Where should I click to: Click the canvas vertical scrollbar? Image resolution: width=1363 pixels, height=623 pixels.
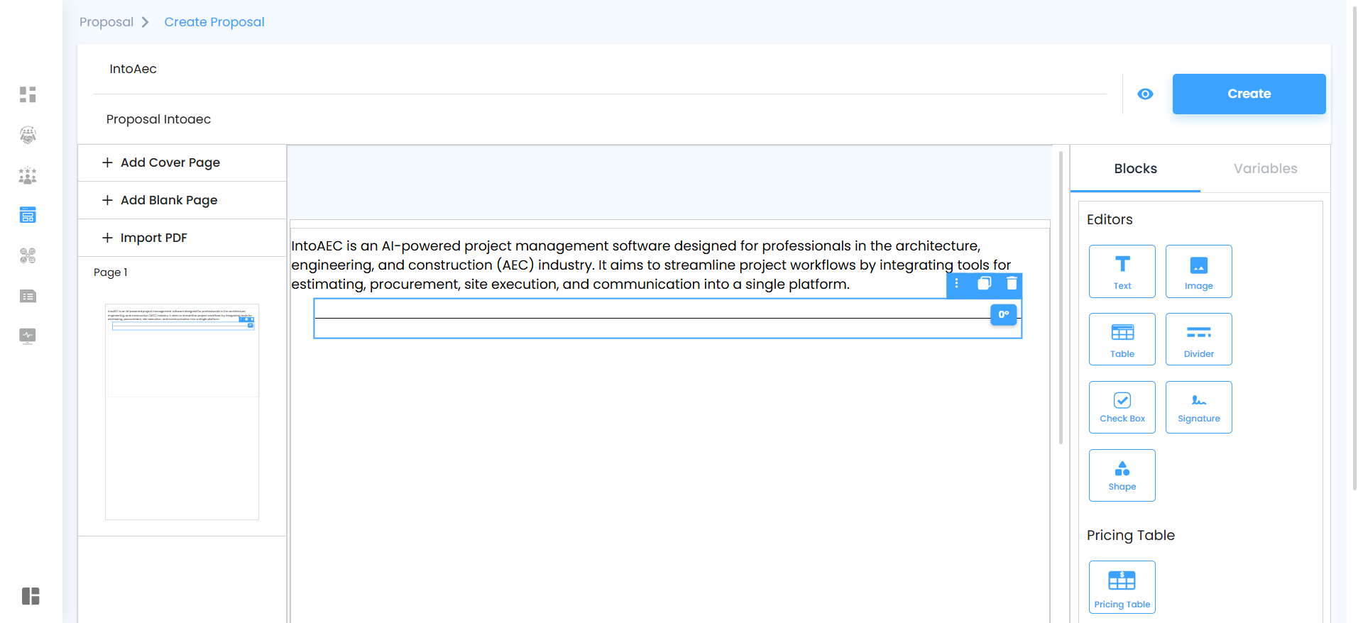1061,298
